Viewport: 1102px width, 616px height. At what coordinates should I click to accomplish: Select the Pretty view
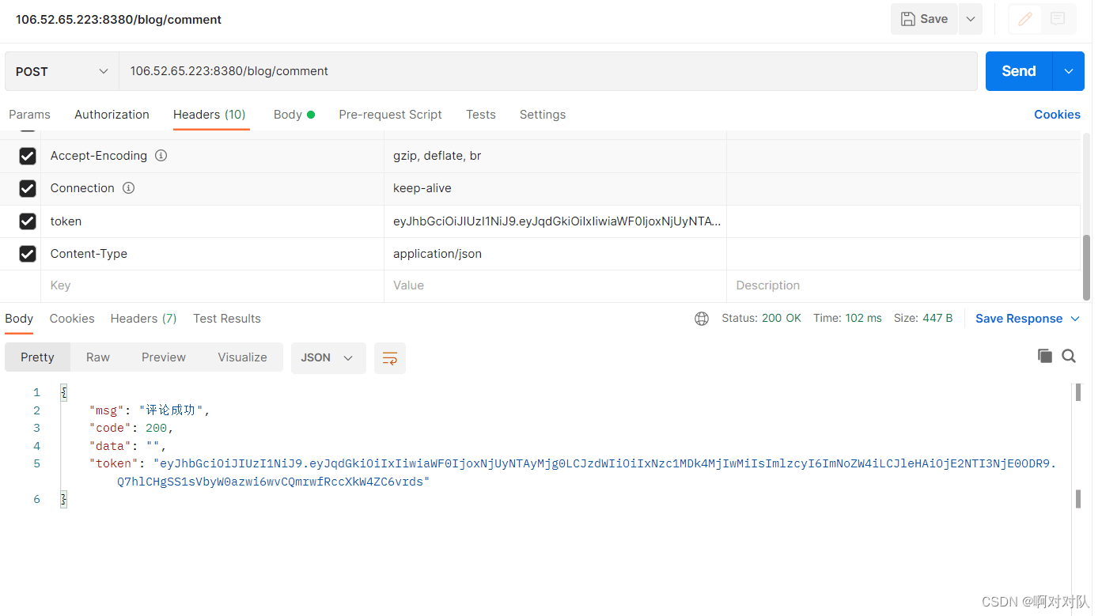pyautogui.click(x=38, y=357)
